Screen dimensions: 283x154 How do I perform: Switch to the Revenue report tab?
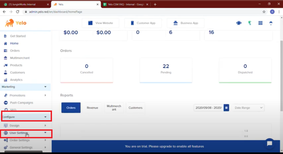pyautogui.click(x=92, y=108)
